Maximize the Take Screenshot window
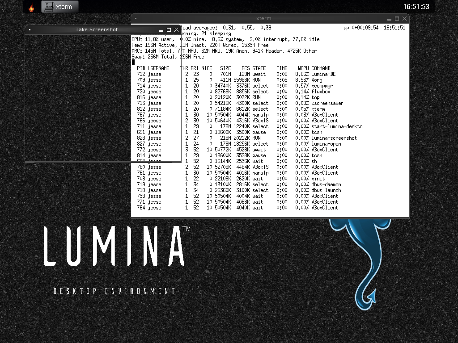This screenshot has height=343, width=458. click(x=169, y=30)
